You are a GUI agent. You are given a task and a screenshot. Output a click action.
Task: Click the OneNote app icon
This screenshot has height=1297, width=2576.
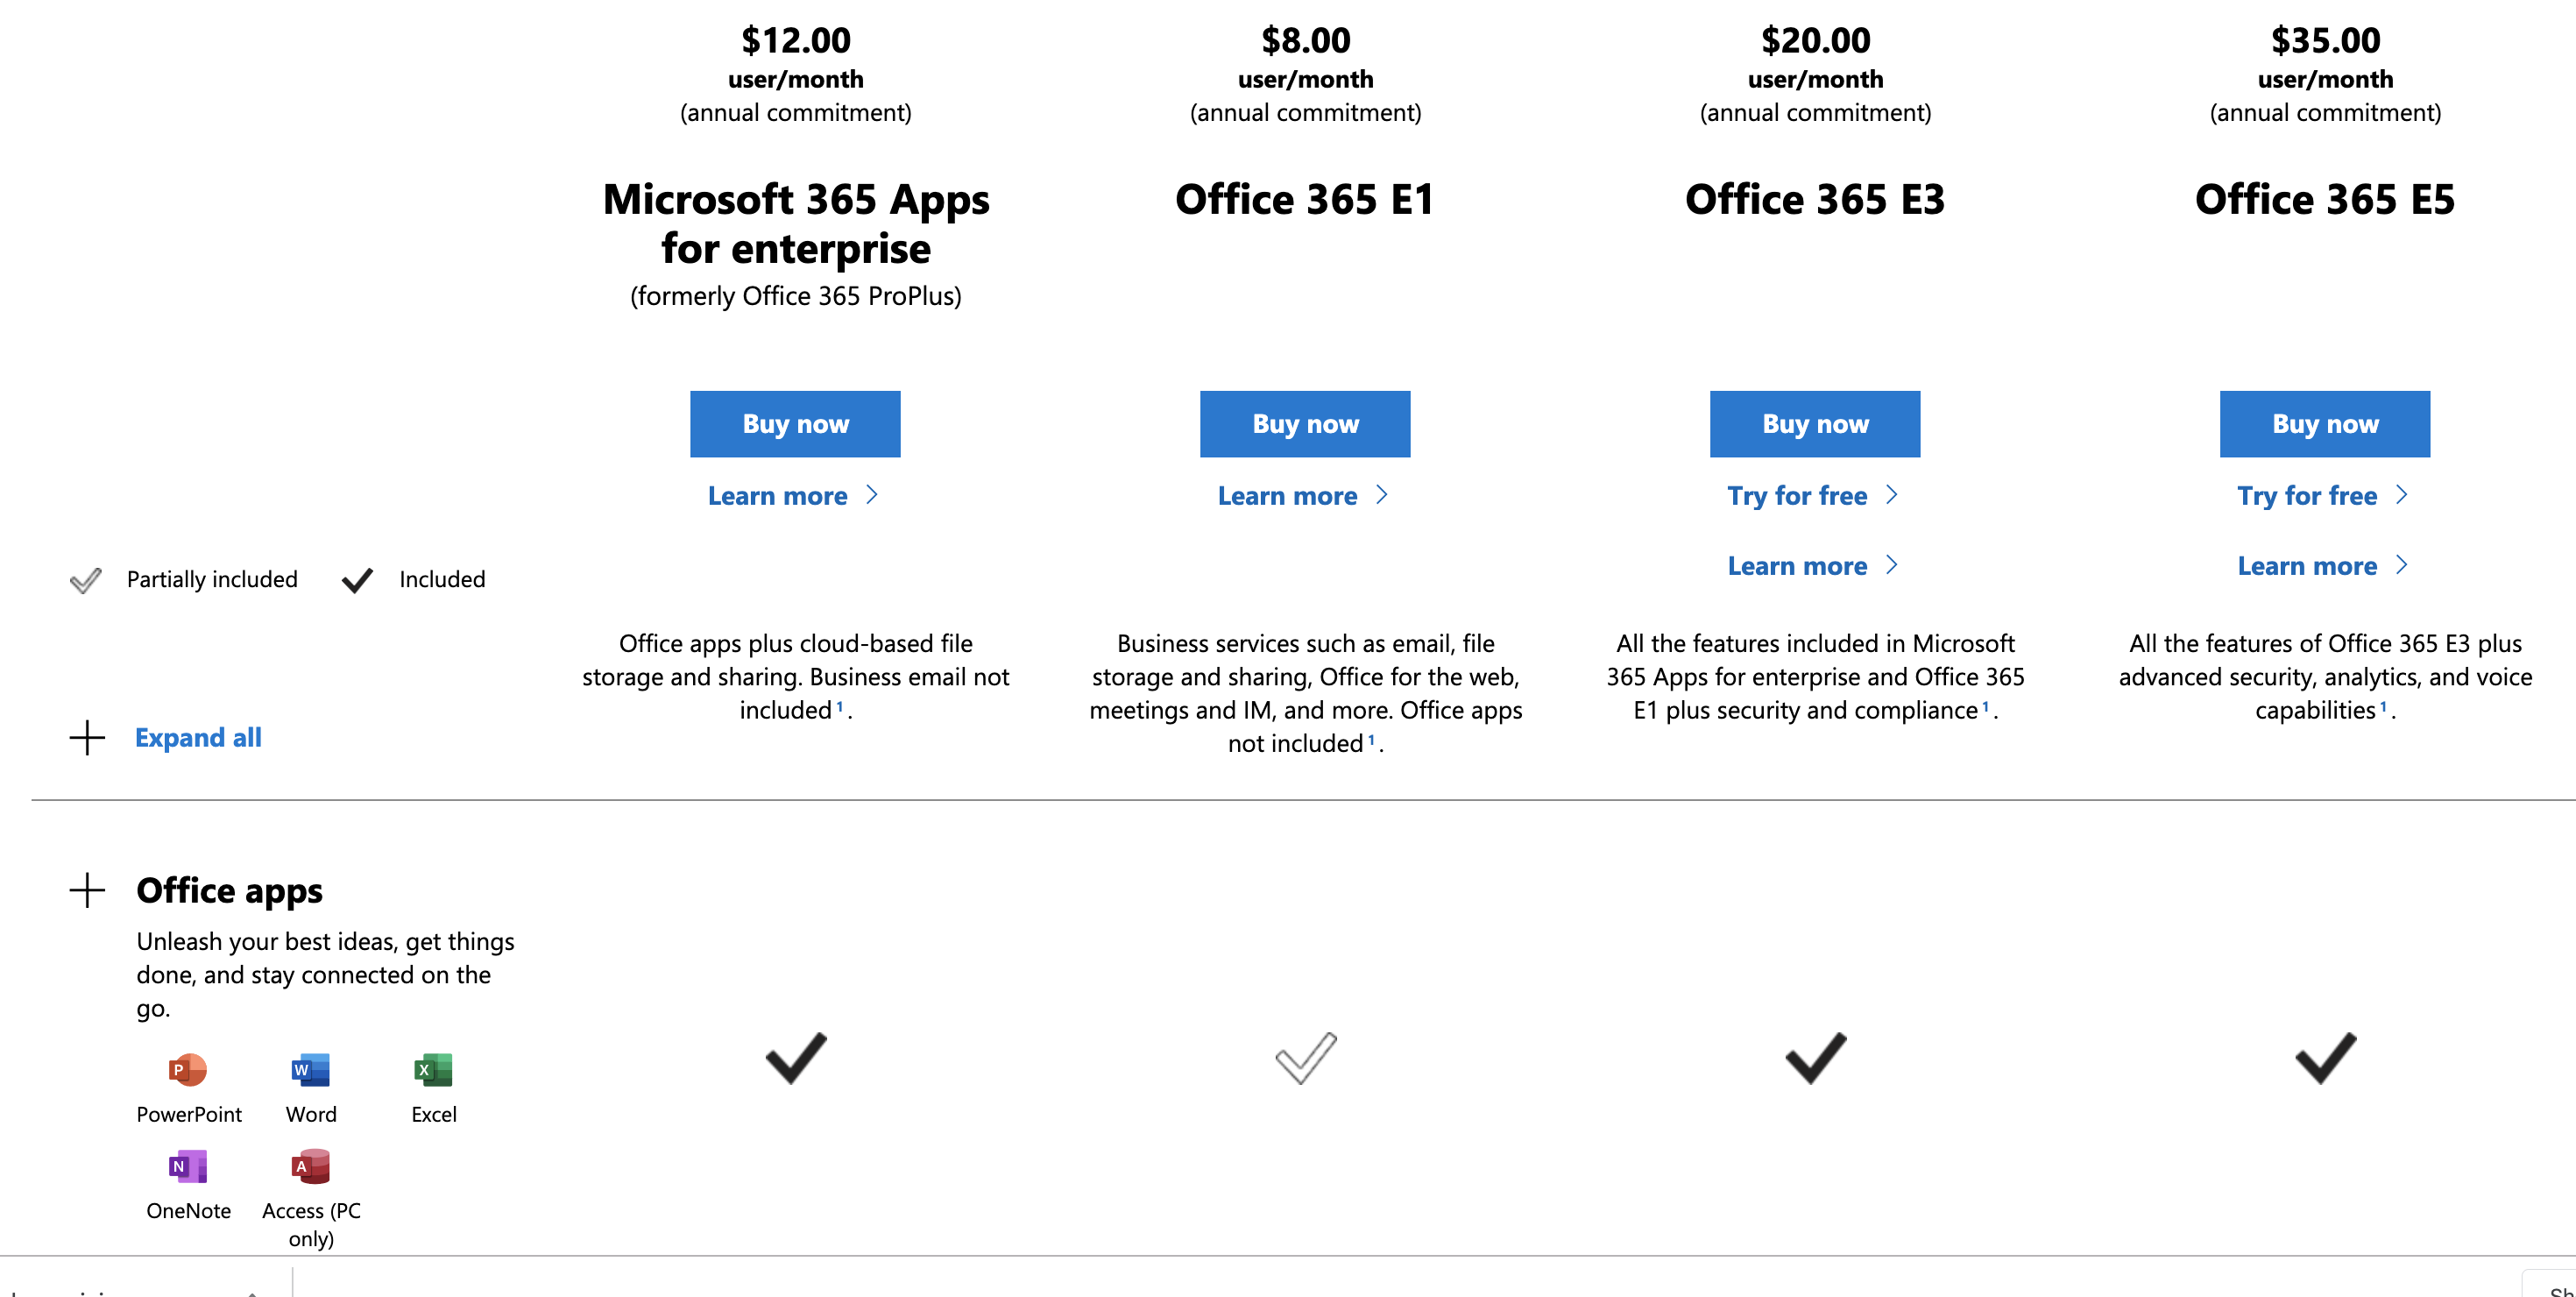coord(188,1166)
